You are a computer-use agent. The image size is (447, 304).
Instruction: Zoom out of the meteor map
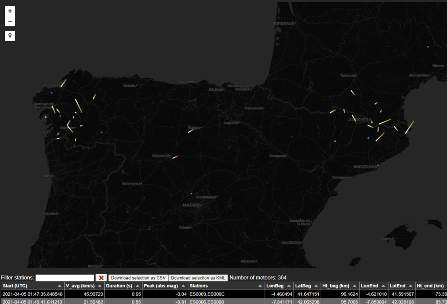pyautogui.click(x=10, y=21)
